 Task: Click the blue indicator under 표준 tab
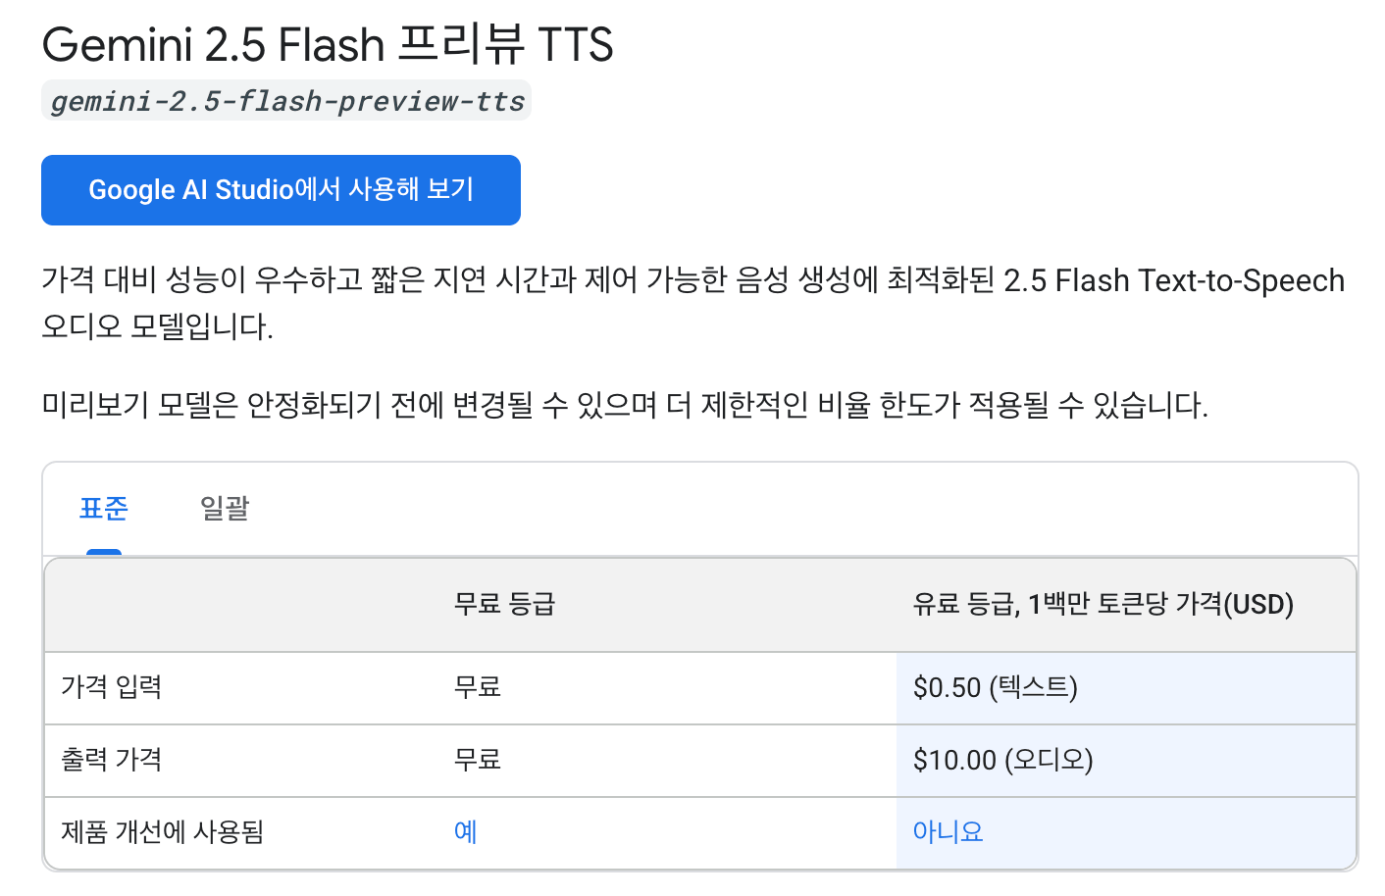tap(104, 553)
